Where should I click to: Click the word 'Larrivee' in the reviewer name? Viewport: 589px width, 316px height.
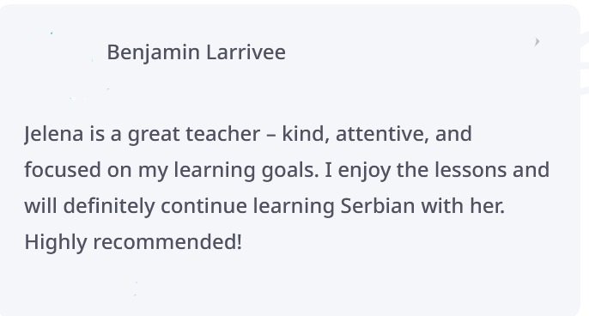(246, 52)
